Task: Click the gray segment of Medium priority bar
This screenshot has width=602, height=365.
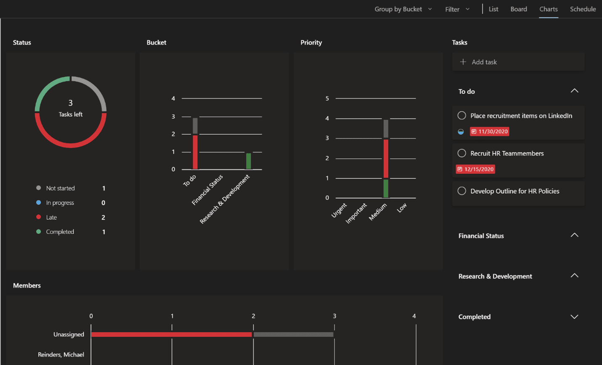Action: point(386,129)
